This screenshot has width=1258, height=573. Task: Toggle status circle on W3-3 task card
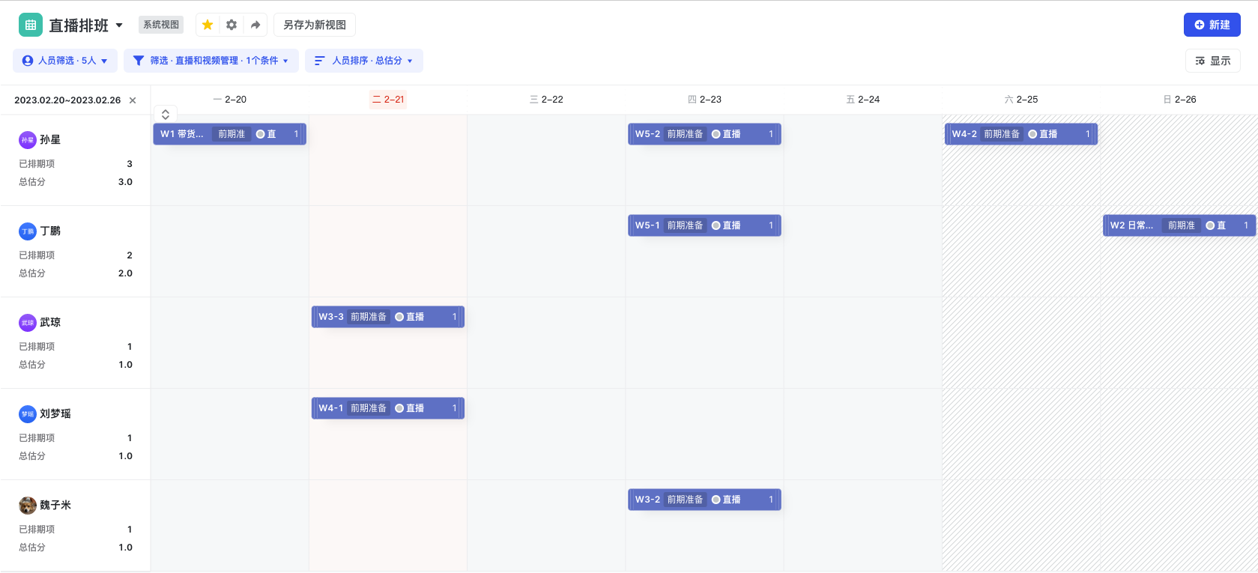point(399,317)
